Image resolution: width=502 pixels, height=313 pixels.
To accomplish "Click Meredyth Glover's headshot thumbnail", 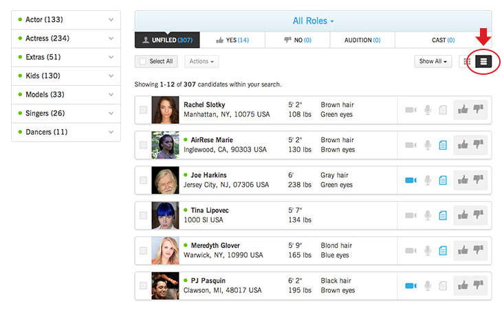I will [165, 251].
